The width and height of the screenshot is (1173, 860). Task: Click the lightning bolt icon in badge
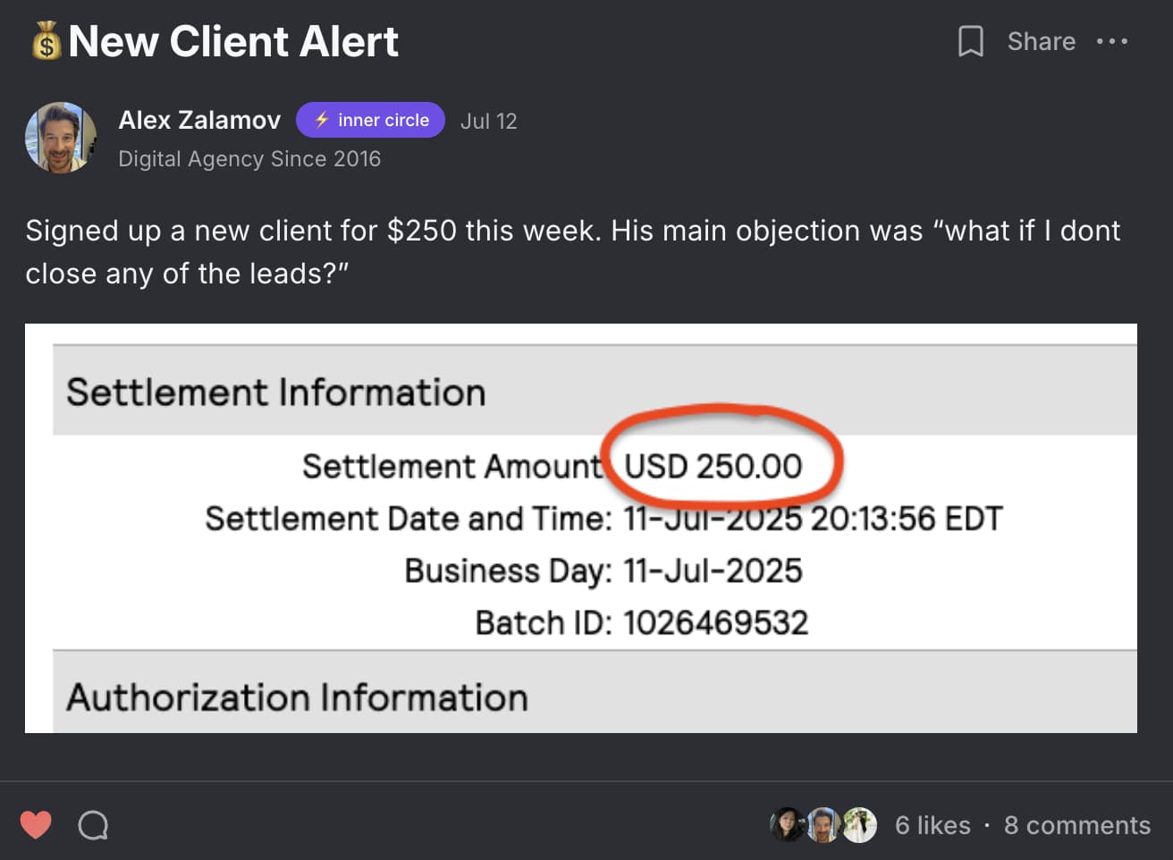click(x=321, y=120)
